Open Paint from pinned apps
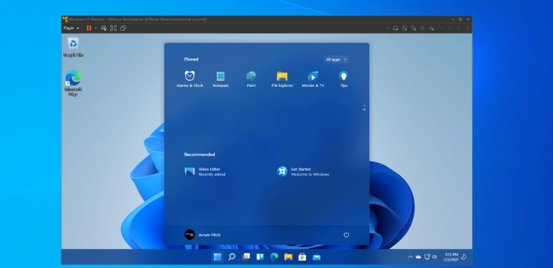This screenshot has height=268, width=553. point(251,79)
